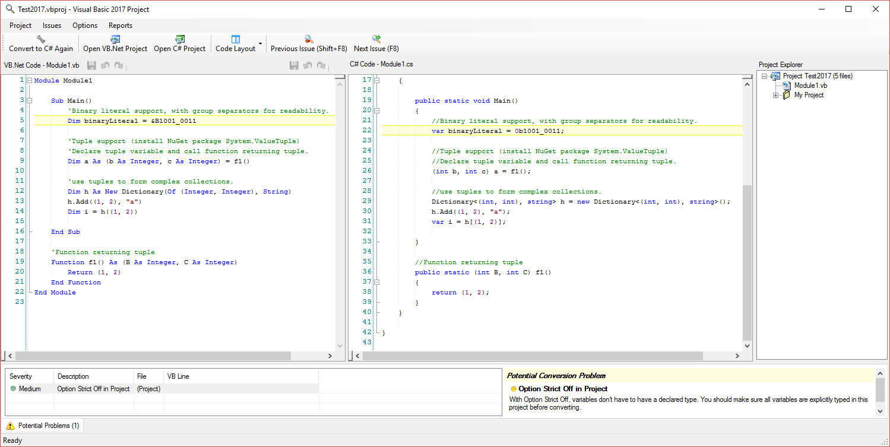
Task: Click the save icon left of C# Code label
Action: click(294, 65)
